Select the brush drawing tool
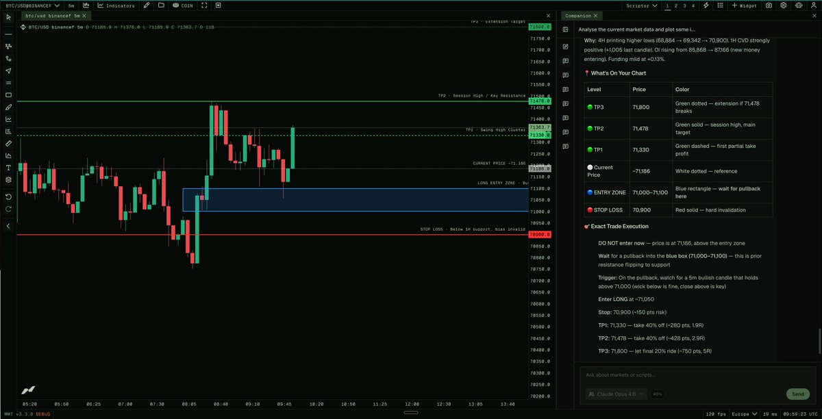This screenshot has width=822, height=419. [8, 107]
